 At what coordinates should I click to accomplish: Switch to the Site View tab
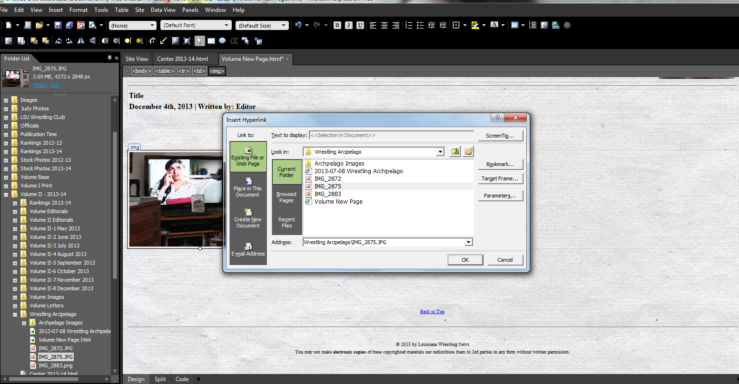tap(137, 59)
